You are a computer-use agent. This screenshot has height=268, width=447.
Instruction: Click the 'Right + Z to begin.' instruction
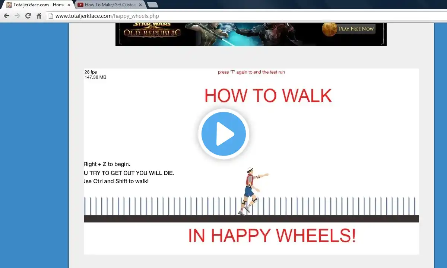(107, 164)
